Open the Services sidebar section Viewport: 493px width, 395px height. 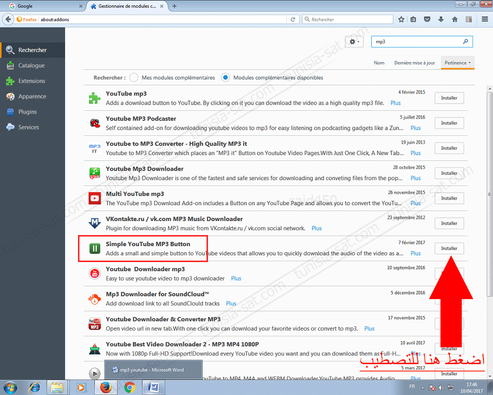tap(32, 127)
